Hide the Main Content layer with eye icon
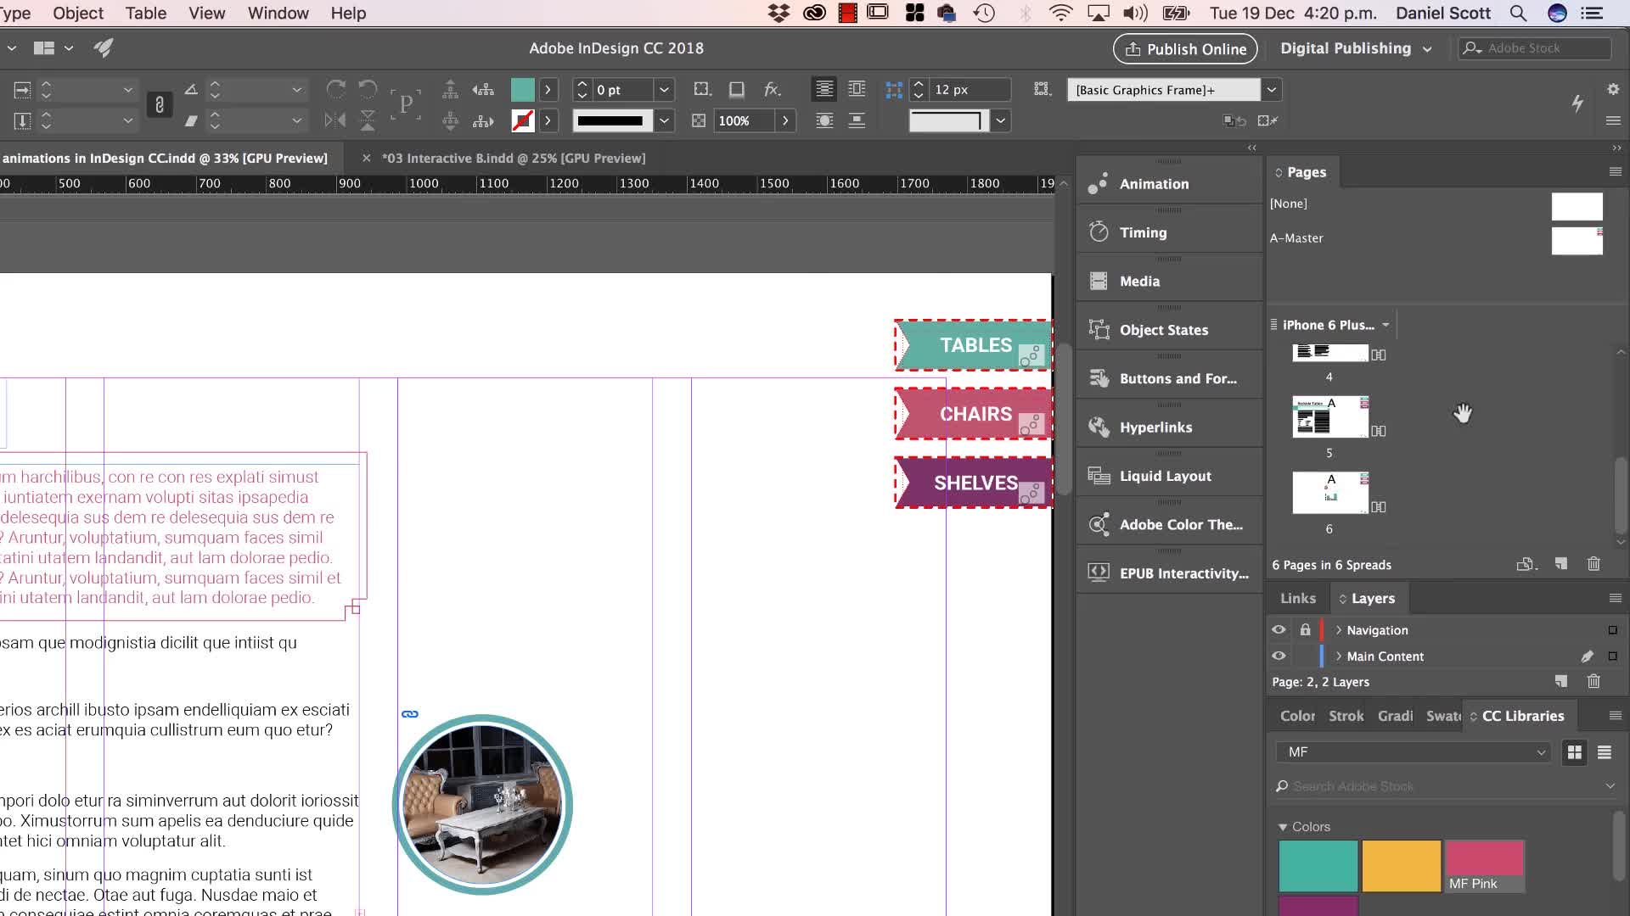The image size is (1630, 916). 1279,656
